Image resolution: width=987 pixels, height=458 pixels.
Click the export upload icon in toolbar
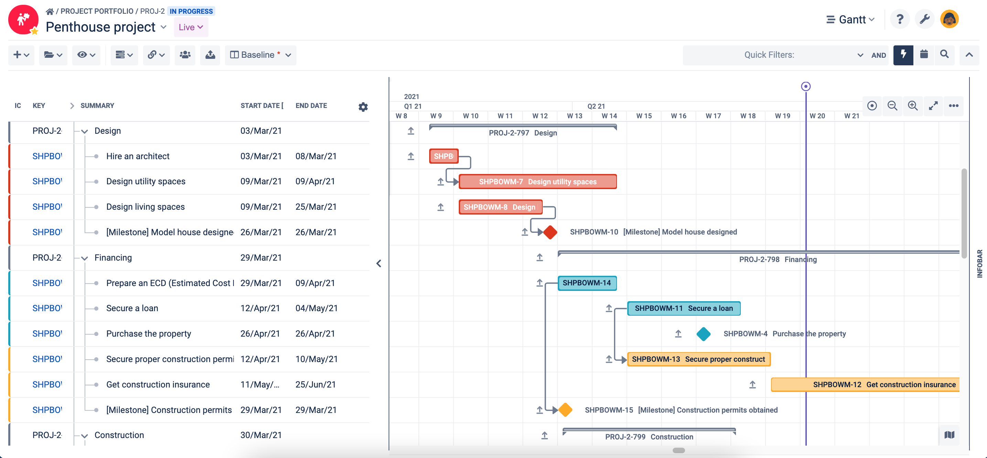(x=210, y=55)
